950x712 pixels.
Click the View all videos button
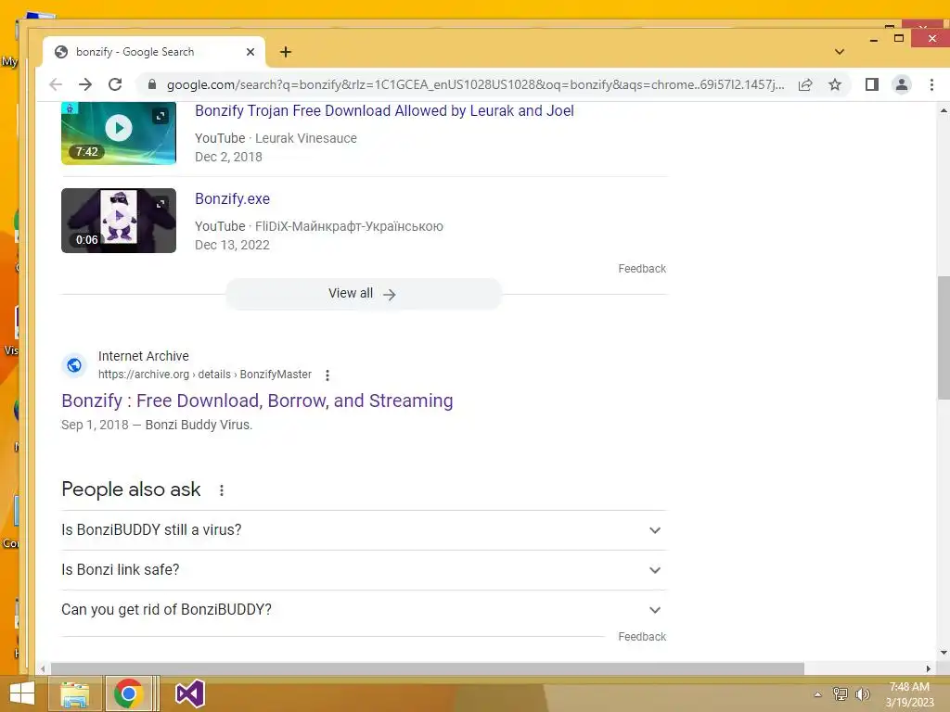click(364, 294)
